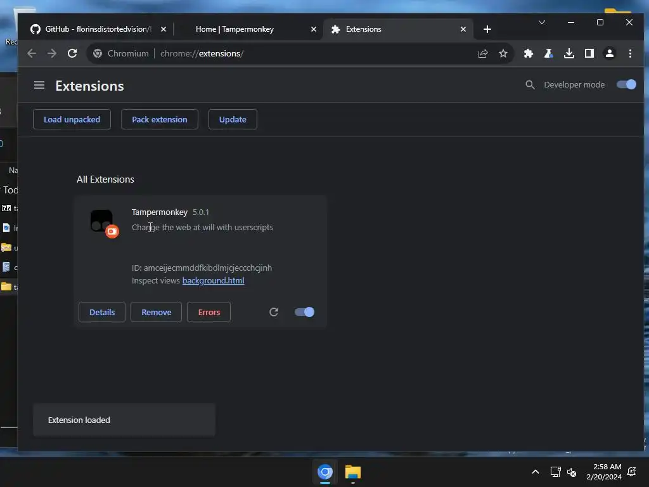Disable the Tampermonkey extension toggle
The image size is (649, 487).
tap(304, 312)
